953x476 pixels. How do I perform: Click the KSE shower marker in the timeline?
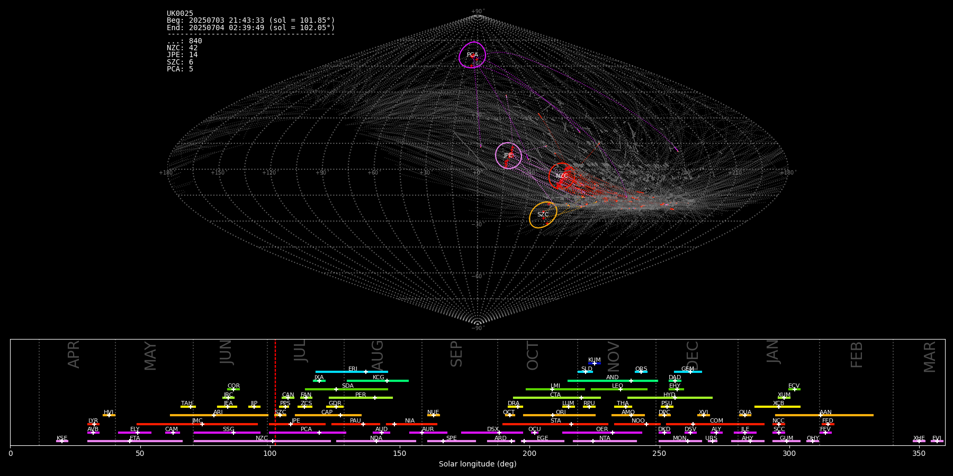point(62,441)
